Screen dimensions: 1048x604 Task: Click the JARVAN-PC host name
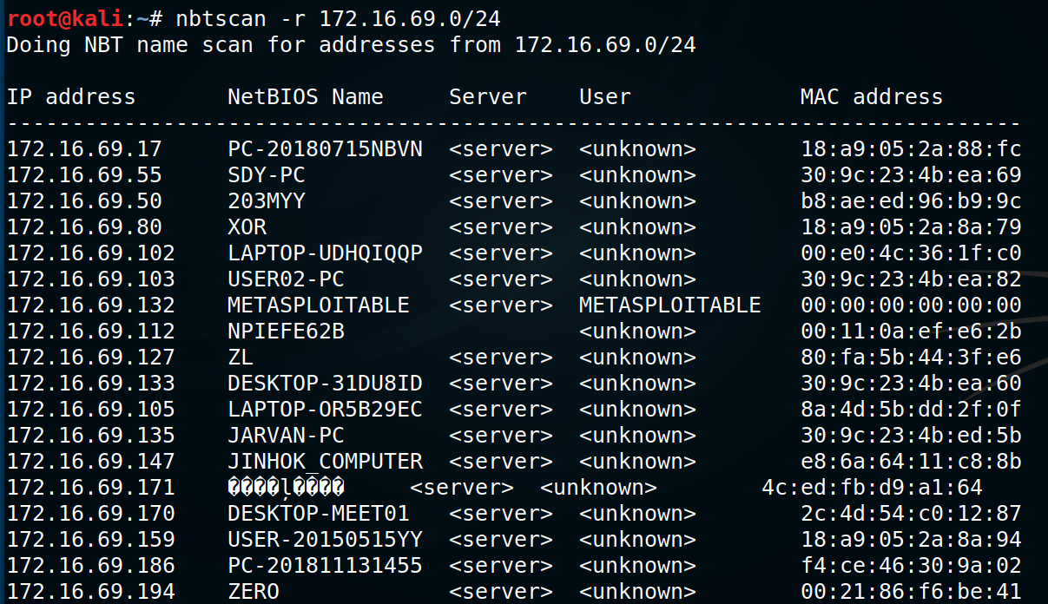click(x=286, y=436)
